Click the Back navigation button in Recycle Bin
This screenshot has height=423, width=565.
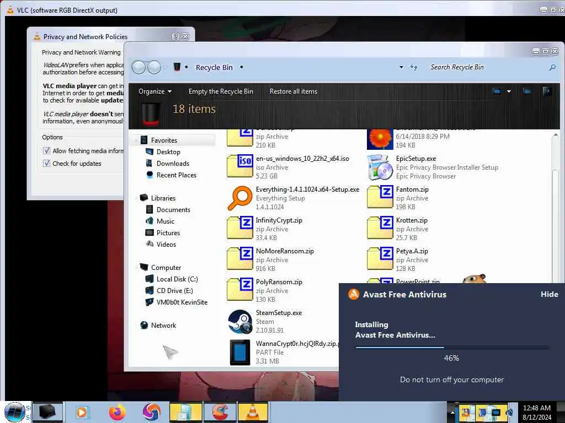pos(138,67)
